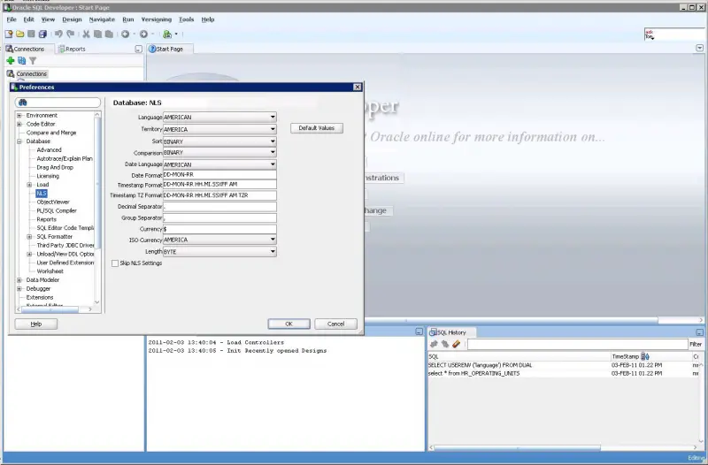This screenshot has width=708, height=465.
Task: Click the Forward navigation arrow icon
Action: click(x=143, y=34)
